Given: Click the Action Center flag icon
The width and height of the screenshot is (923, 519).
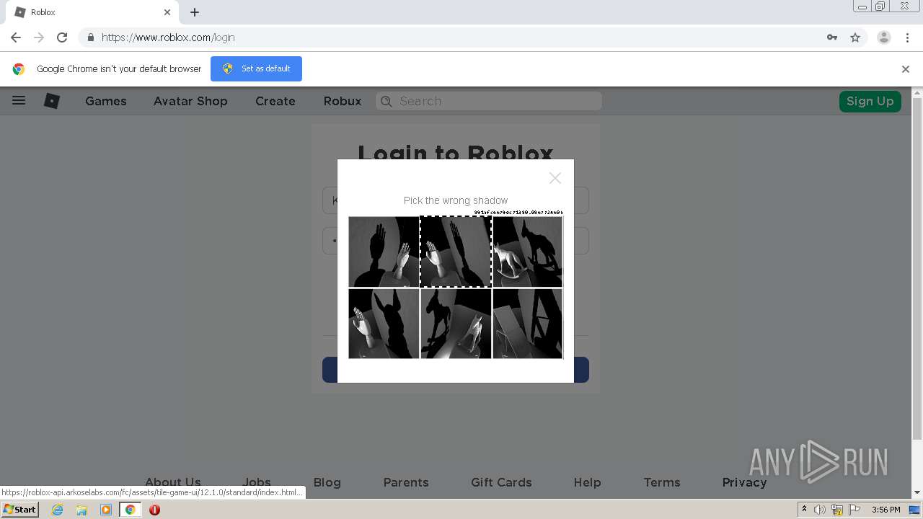Looking at the screenshot, I should coord(854,510).
